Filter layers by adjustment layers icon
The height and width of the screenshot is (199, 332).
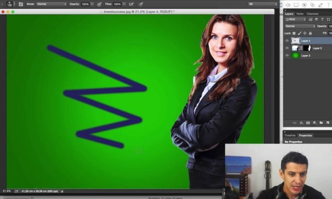[x=317, y=19]
